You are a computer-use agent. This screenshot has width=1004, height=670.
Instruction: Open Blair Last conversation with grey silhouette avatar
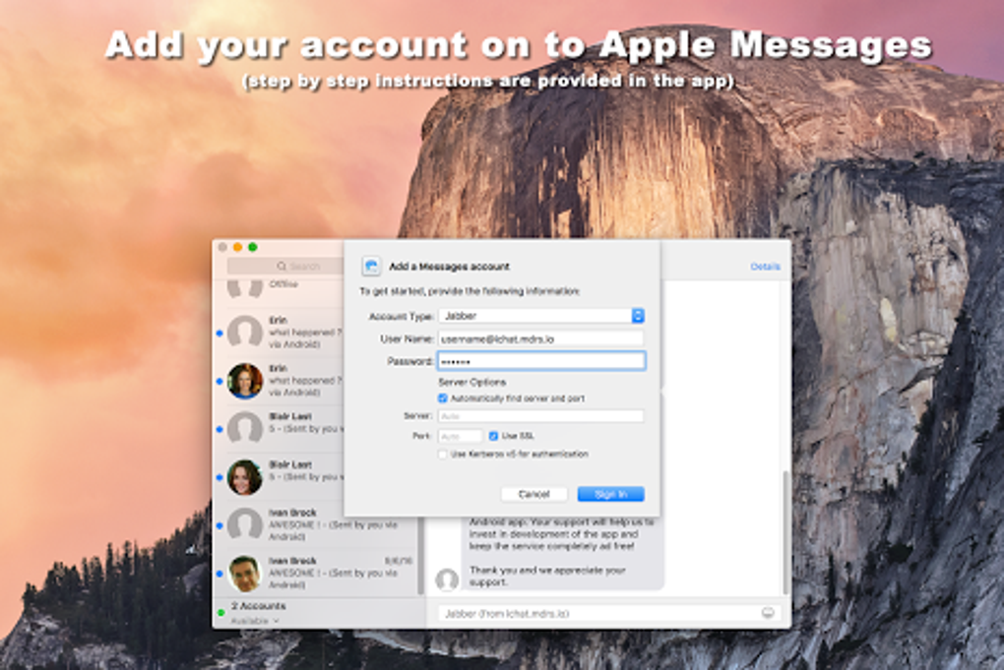click(280, 427)
